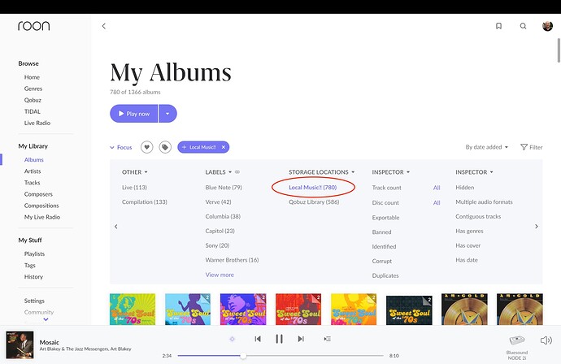Skip to next track

tap(301, 339)
